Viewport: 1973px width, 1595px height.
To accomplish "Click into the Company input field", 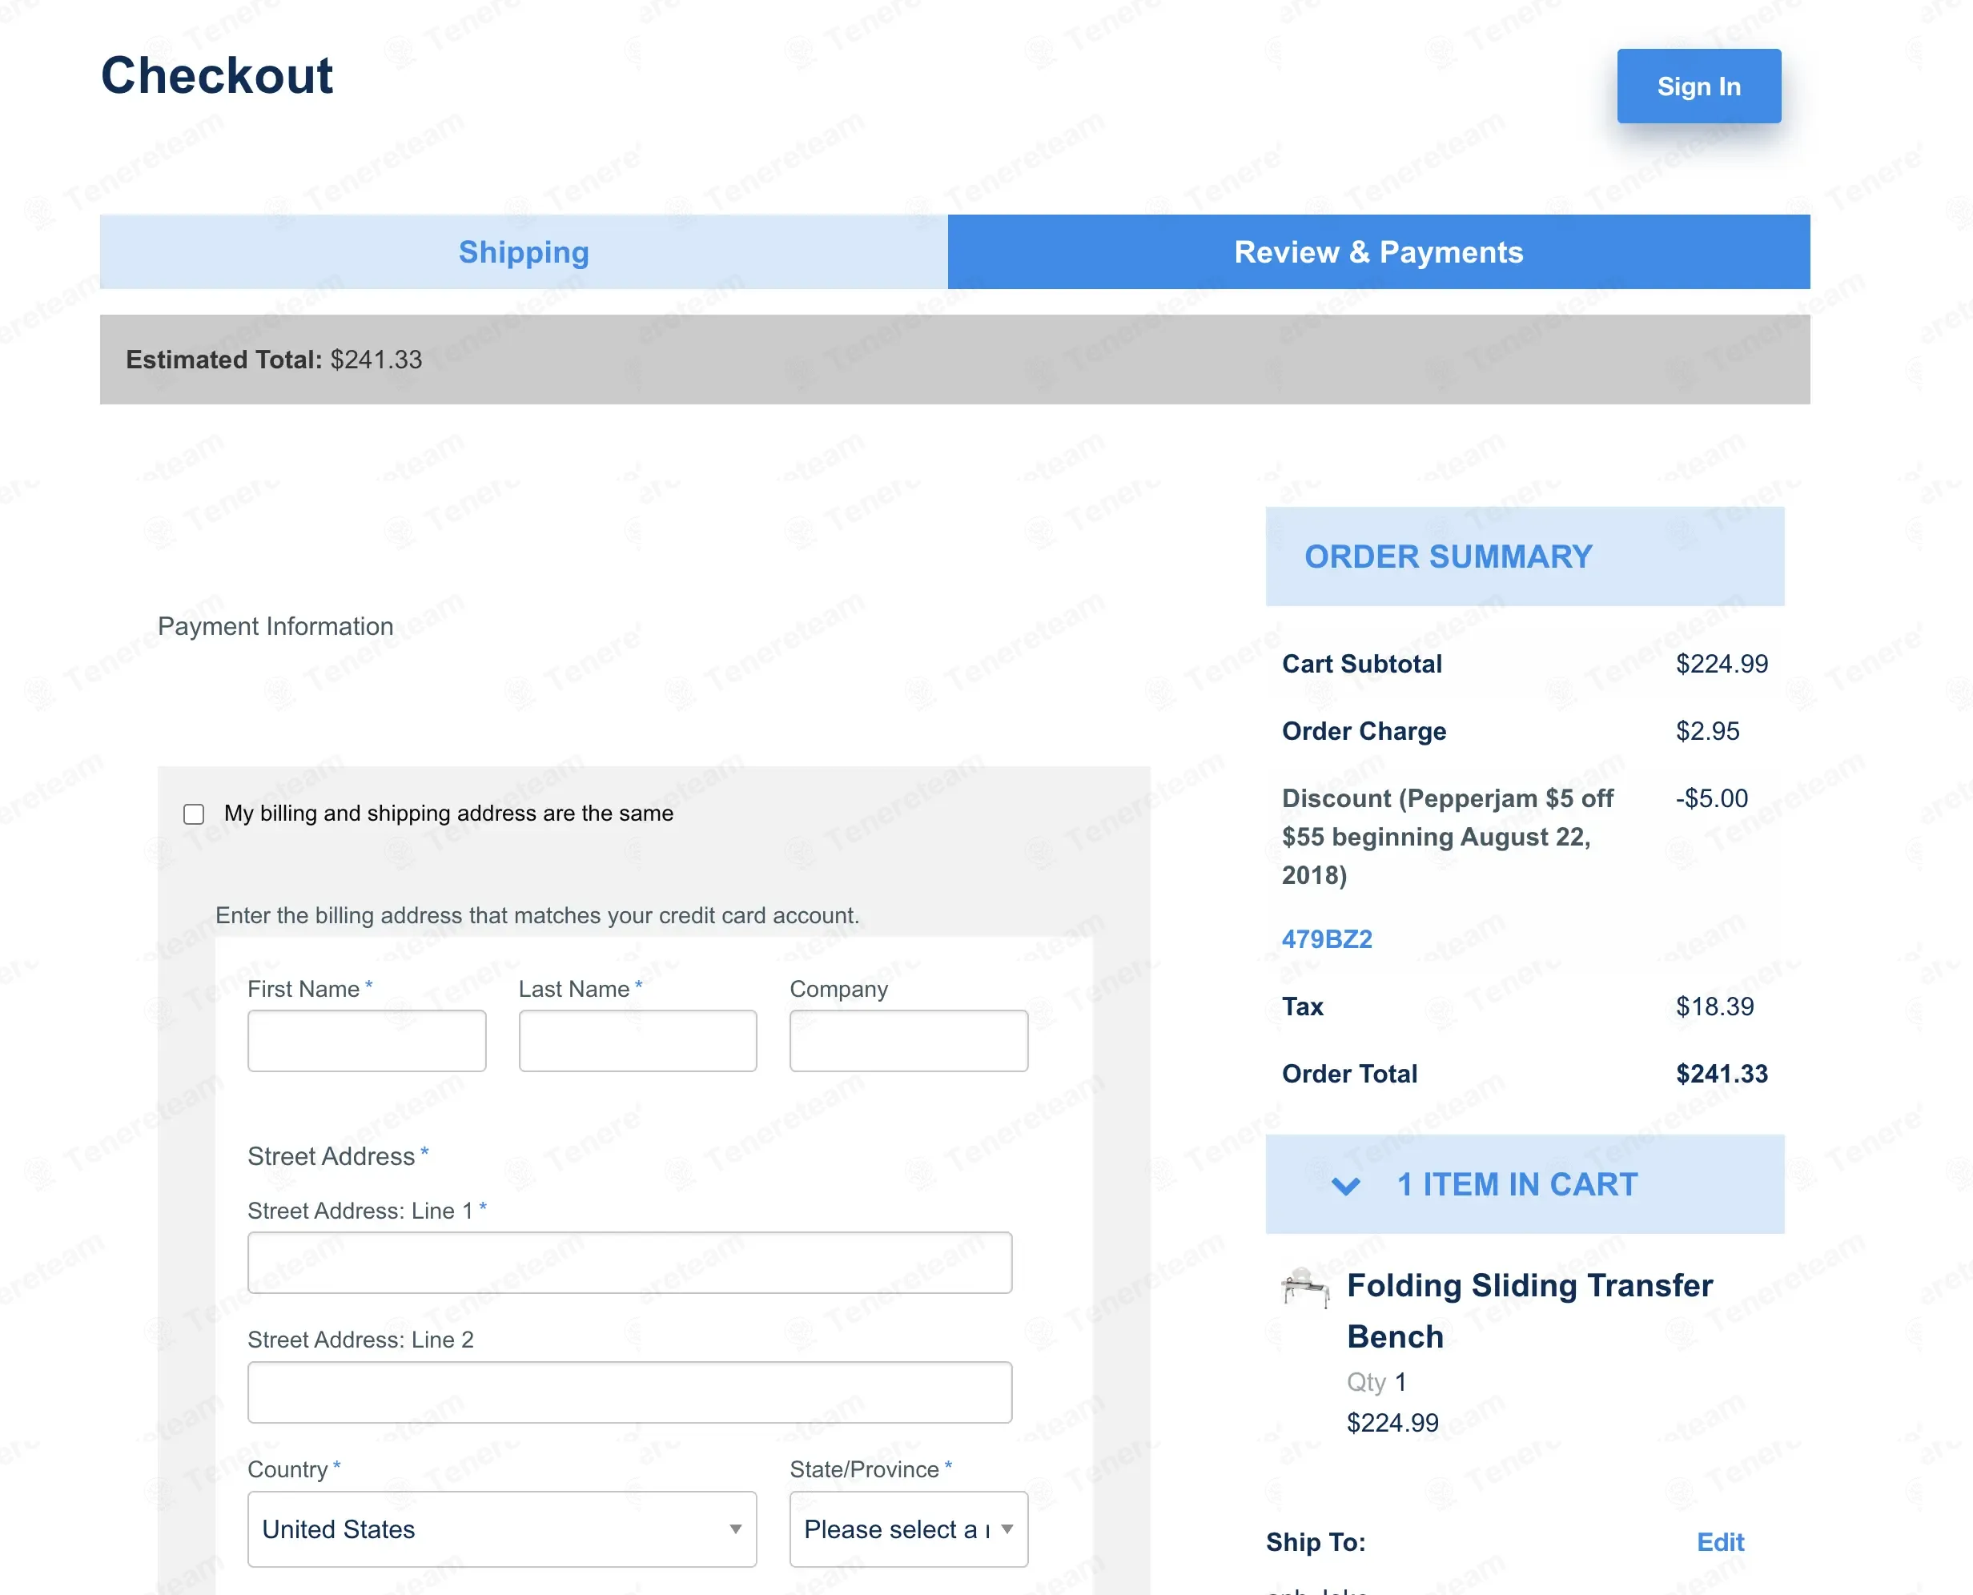I will click(909, 1040).
